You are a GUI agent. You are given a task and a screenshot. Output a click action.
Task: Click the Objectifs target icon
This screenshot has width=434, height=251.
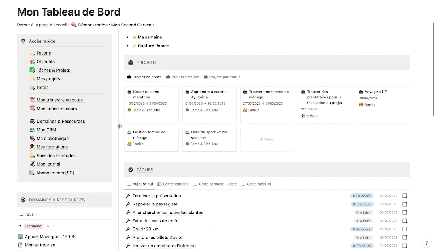coord(32,62)
